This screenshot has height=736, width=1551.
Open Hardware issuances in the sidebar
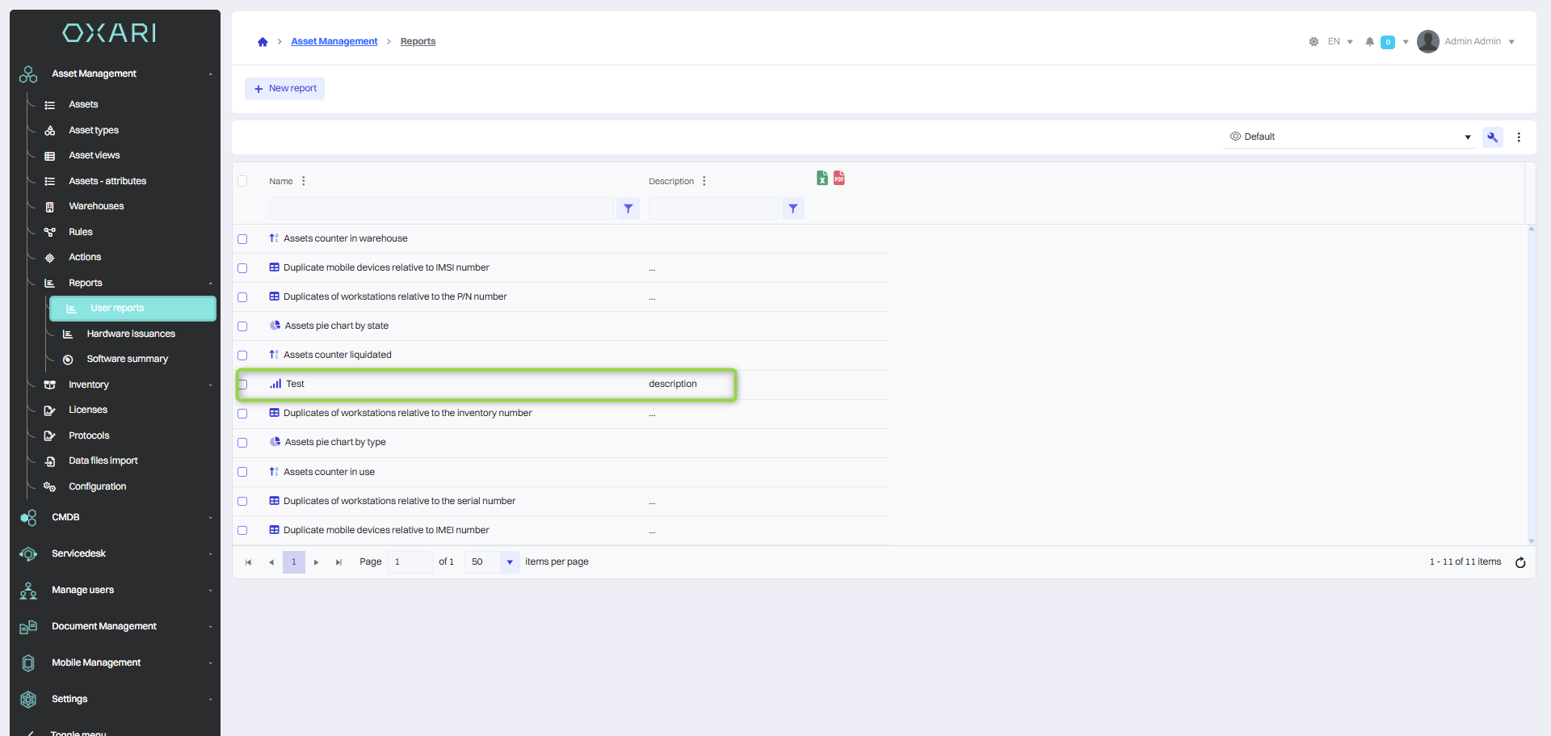pyautogui.click(x=131, y=334)
